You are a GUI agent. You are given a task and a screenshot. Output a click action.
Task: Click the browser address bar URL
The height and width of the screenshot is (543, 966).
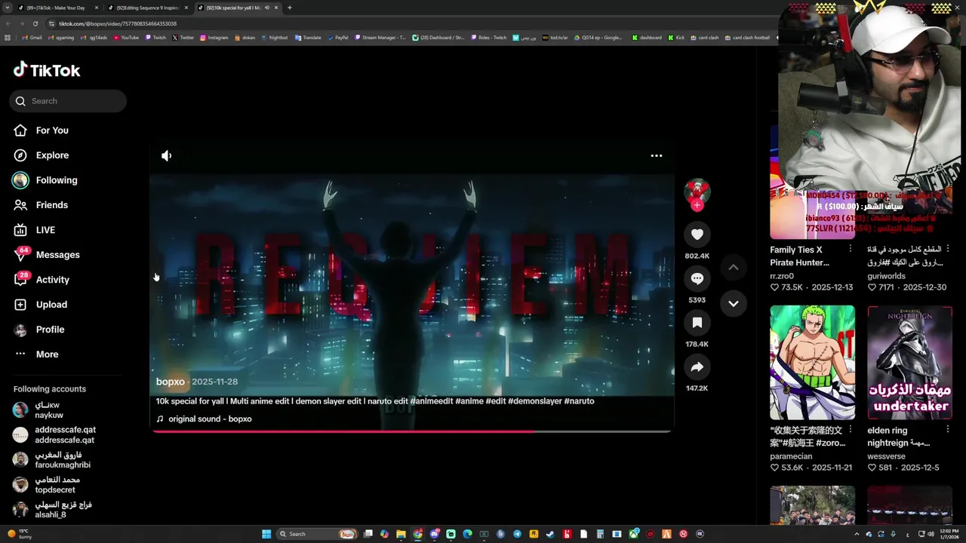[x=118, y=23]
